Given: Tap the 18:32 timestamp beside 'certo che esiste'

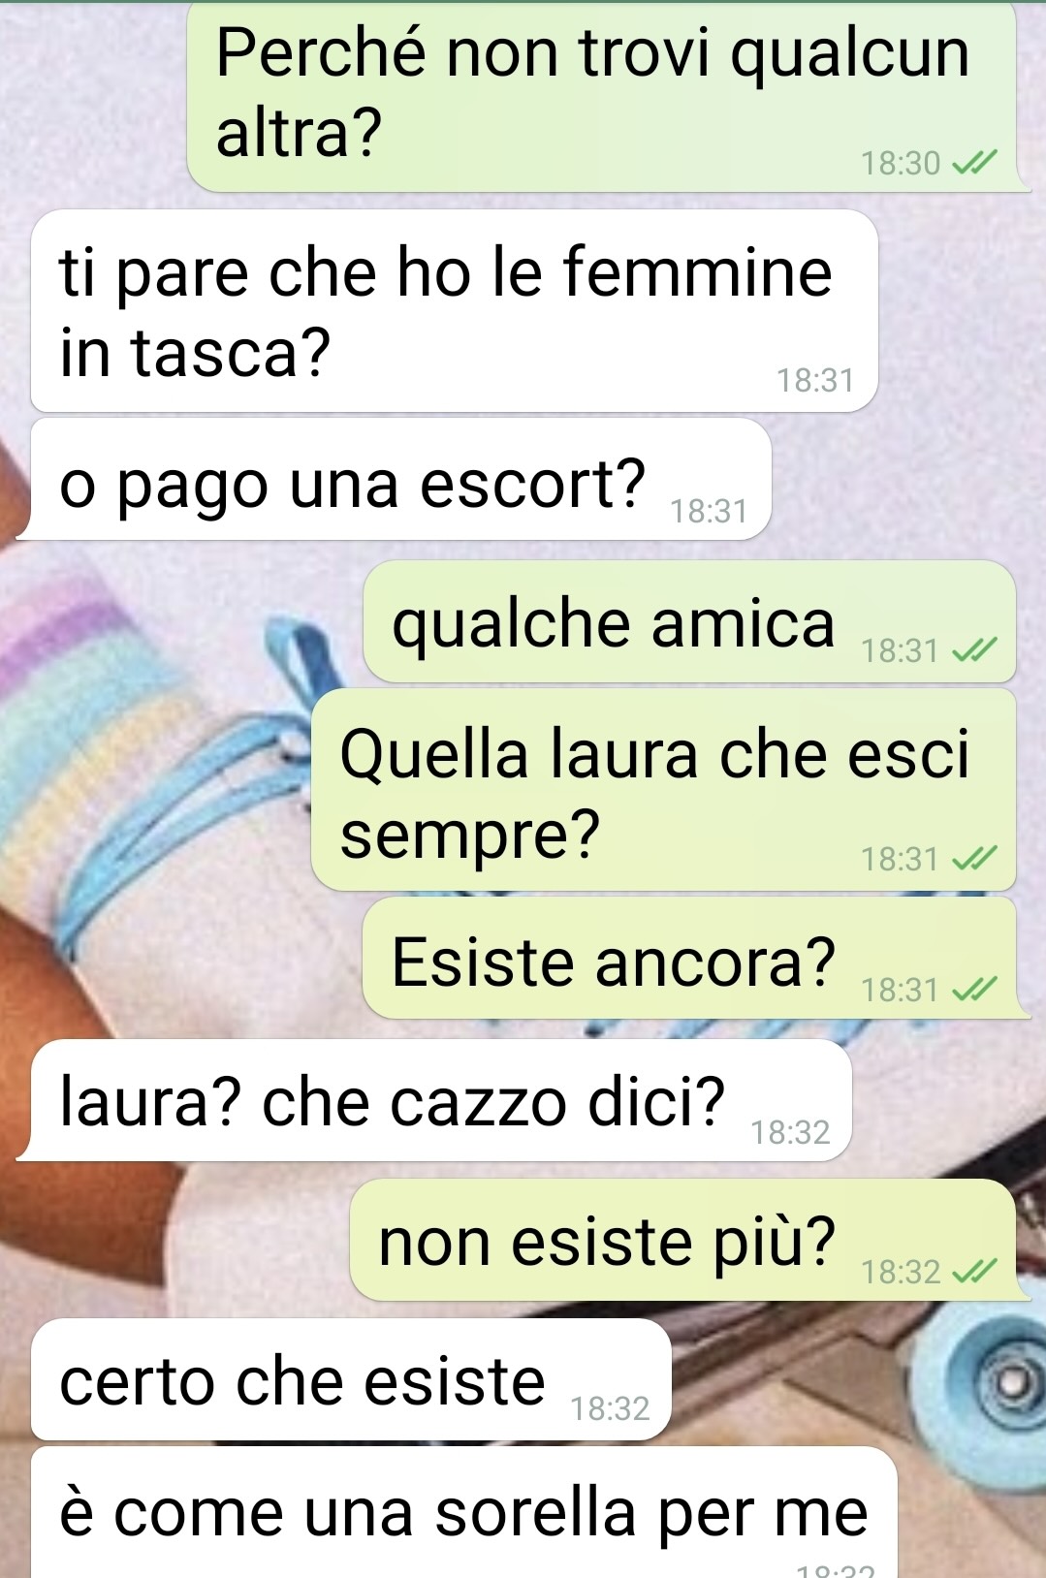Looking at the screenshot, I should pyautogui.click(x=610, y=1408).
